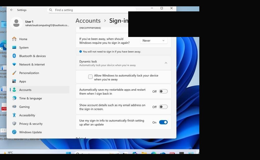
Task: Select the Bluetooth & devices icon
Action: point(14,56)
